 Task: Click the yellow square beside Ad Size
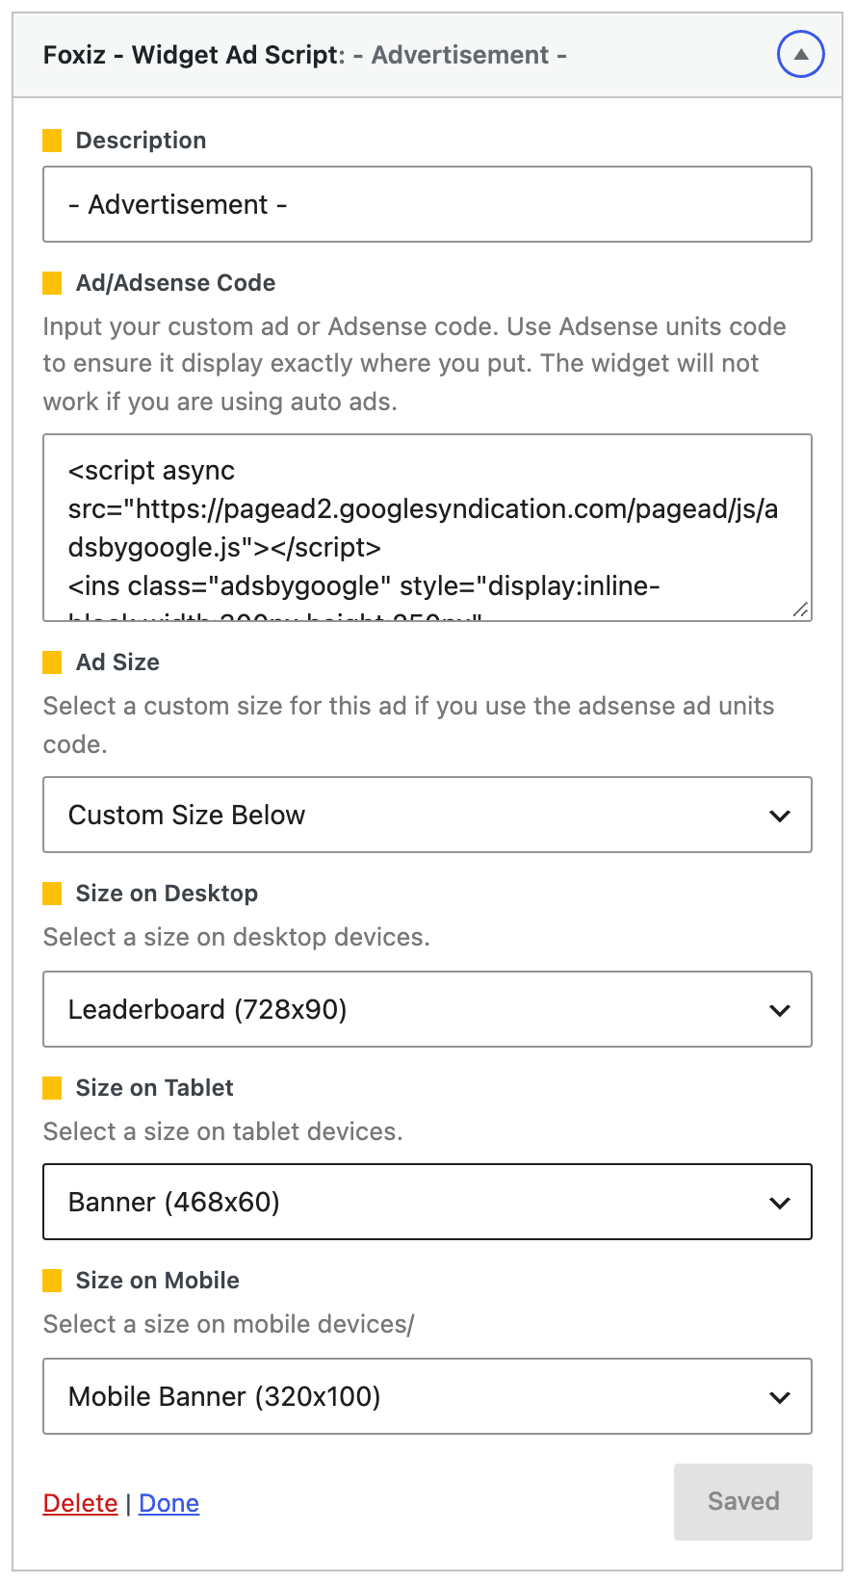click(x=52, y=662)
